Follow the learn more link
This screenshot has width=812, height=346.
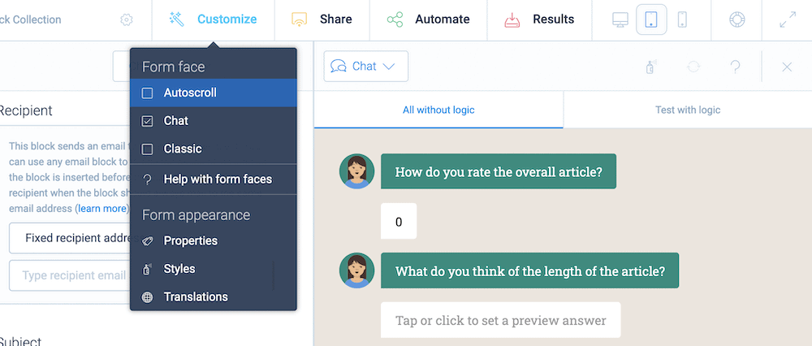102,209
